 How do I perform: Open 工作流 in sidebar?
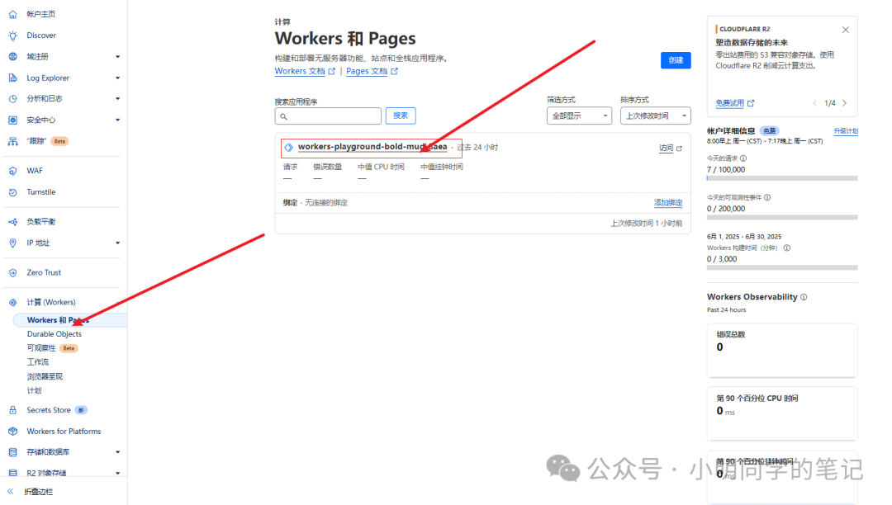click(x=37, y=362)
